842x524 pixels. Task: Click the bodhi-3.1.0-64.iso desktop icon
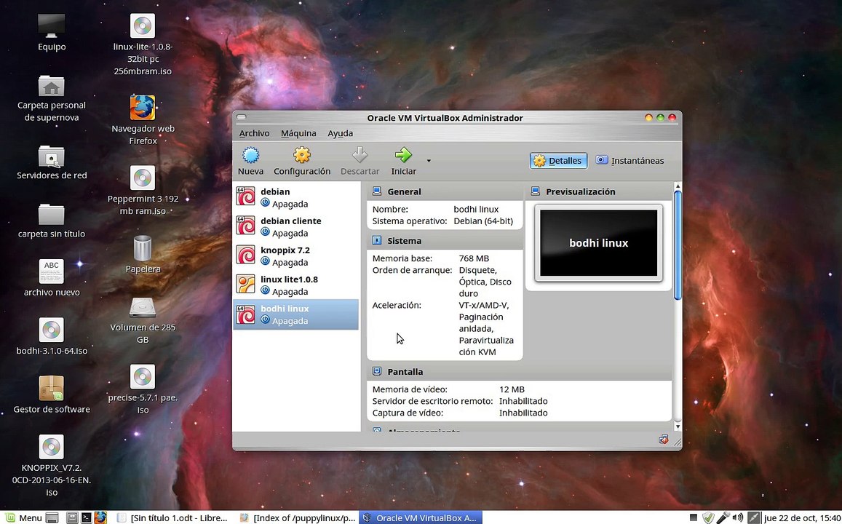52,330
